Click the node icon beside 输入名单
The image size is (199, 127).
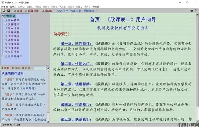(x=6, y=20)
